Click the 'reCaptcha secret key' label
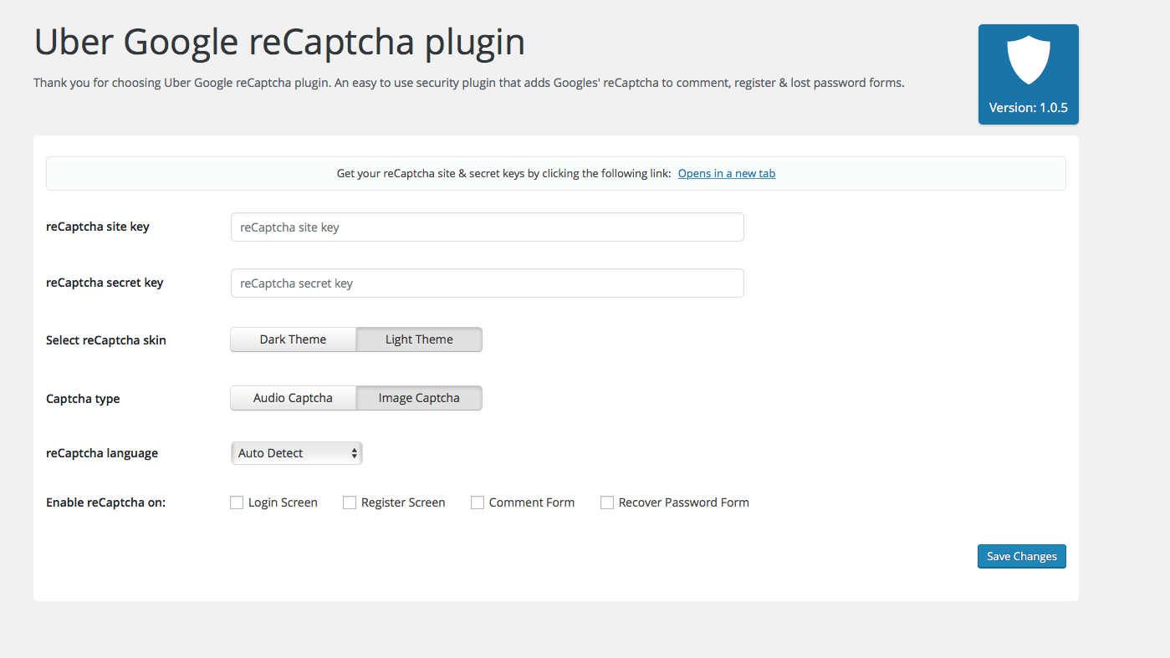 pyautogui.click(x=105, y=283)
